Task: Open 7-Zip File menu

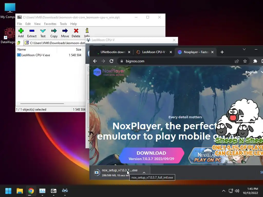Action: (20, 24)
